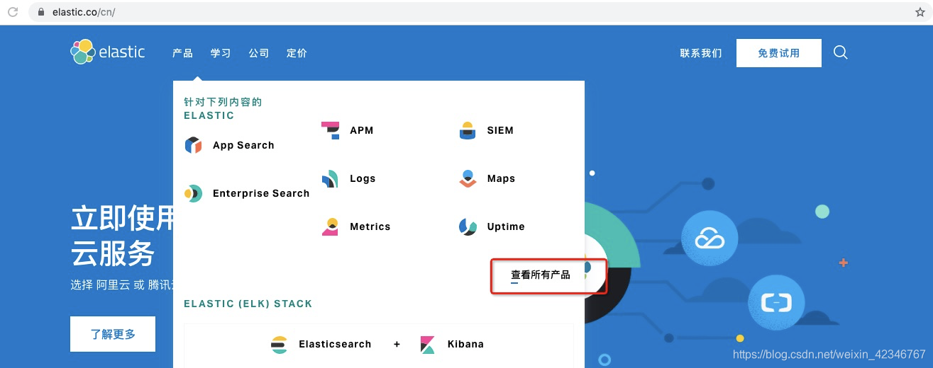Open the Enterprise Search product link
Image resolution: width=933 pixels, height=368 pixels.
[x=261, y=193]
